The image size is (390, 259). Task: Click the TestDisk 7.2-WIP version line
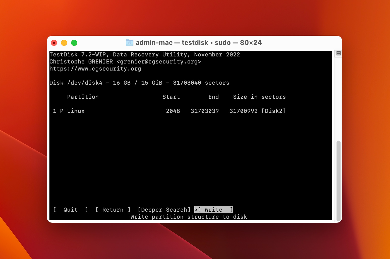click(x=145, y=54)
